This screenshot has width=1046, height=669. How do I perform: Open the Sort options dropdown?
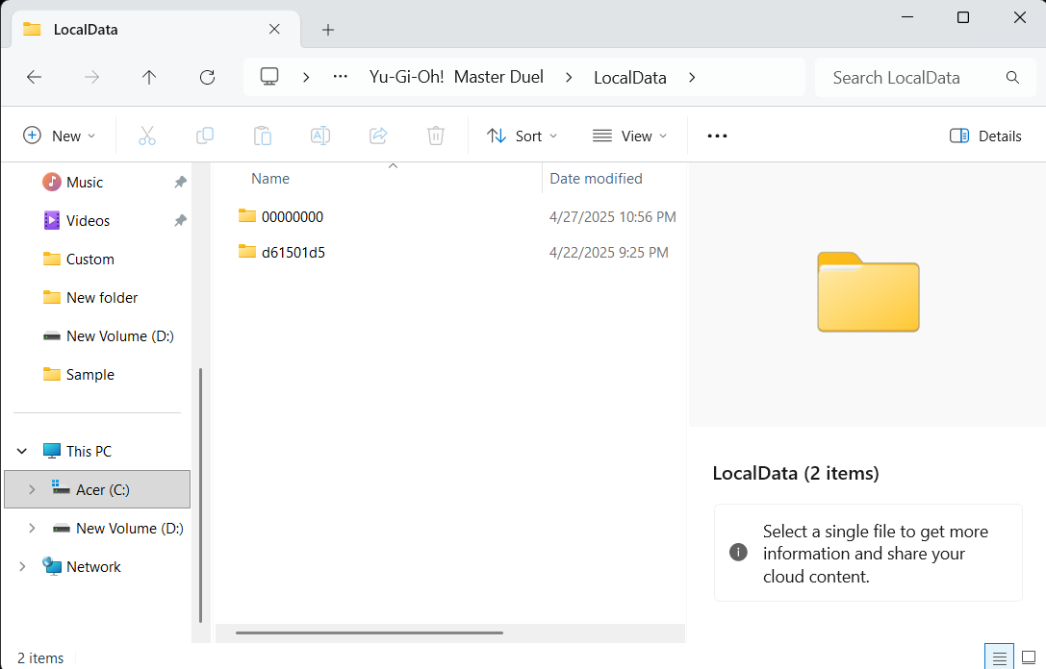tap(523, 136)
